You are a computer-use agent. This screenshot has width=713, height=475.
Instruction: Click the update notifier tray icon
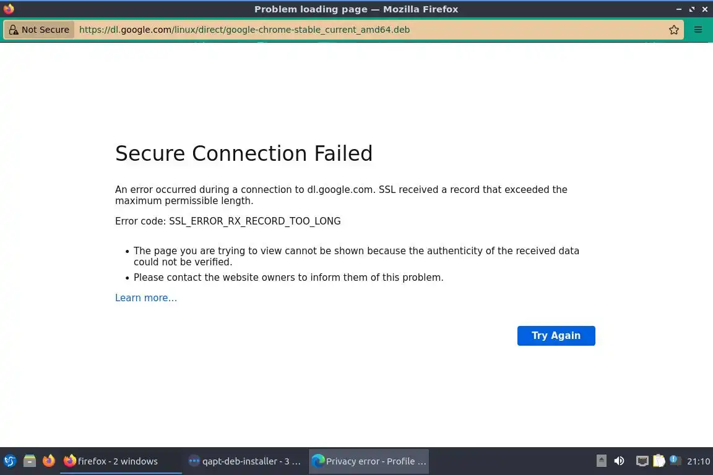[675, 461]
